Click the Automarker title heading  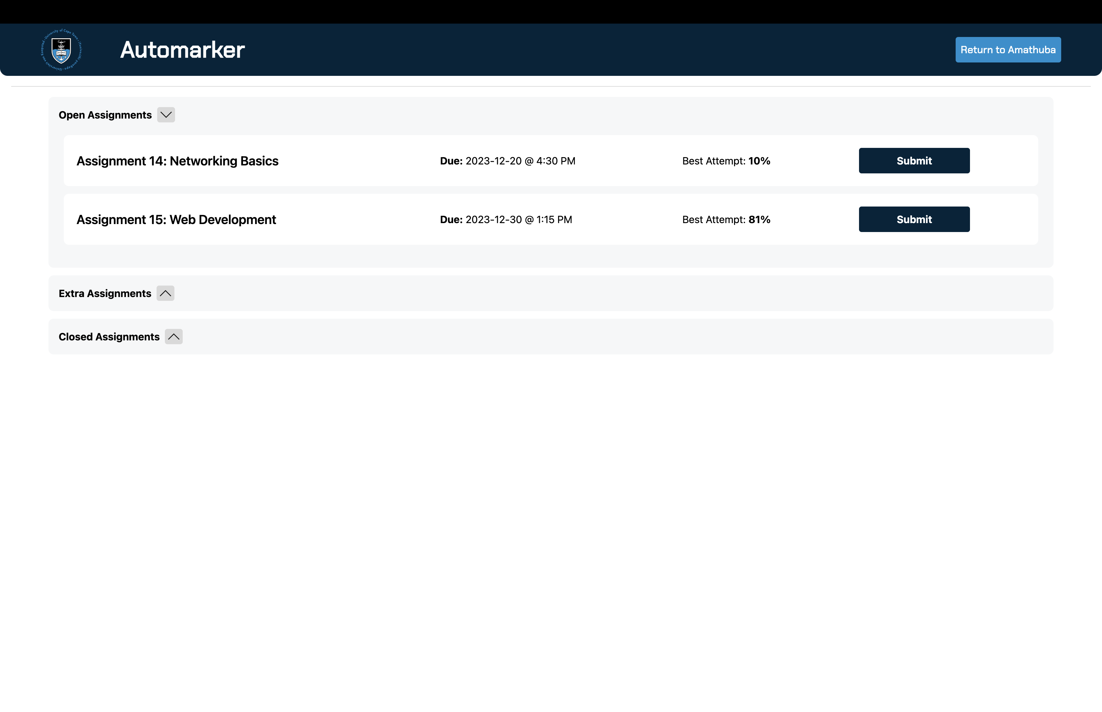pos(182,49)
